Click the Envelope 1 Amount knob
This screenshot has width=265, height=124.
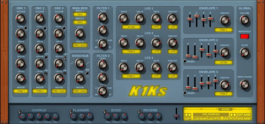coord(225,20)
